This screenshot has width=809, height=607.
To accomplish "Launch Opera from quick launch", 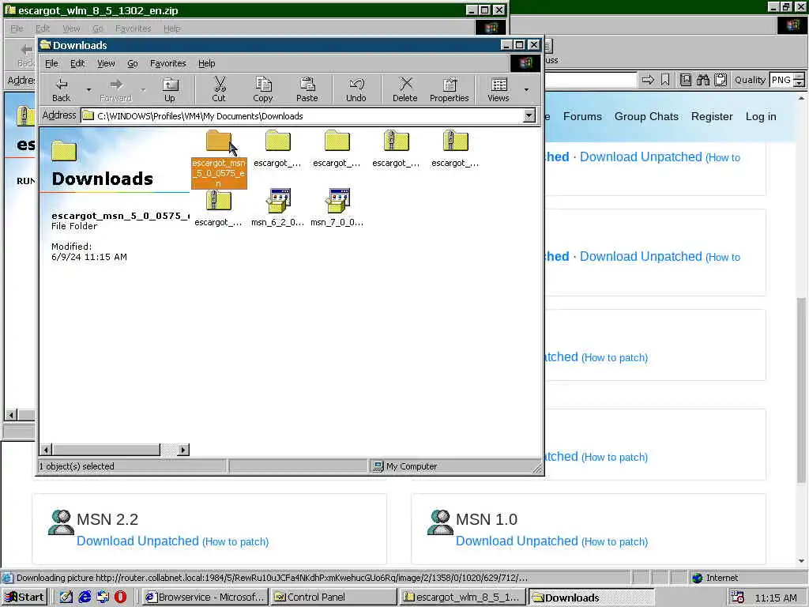I will (x=121, y=598).
